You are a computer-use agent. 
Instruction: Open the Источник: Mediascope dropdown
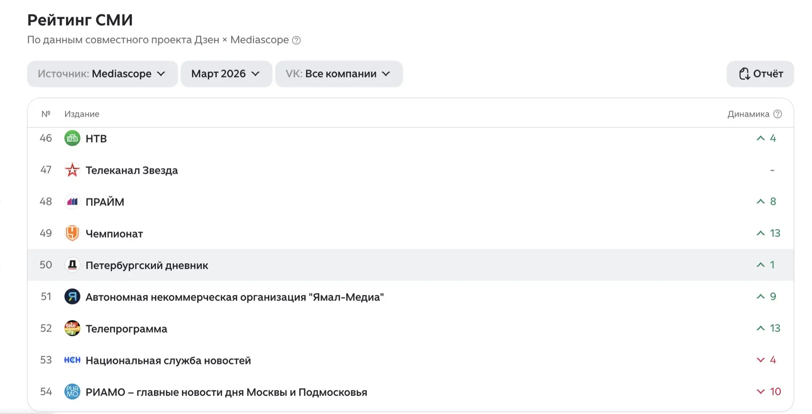click(x=102, y=74)
